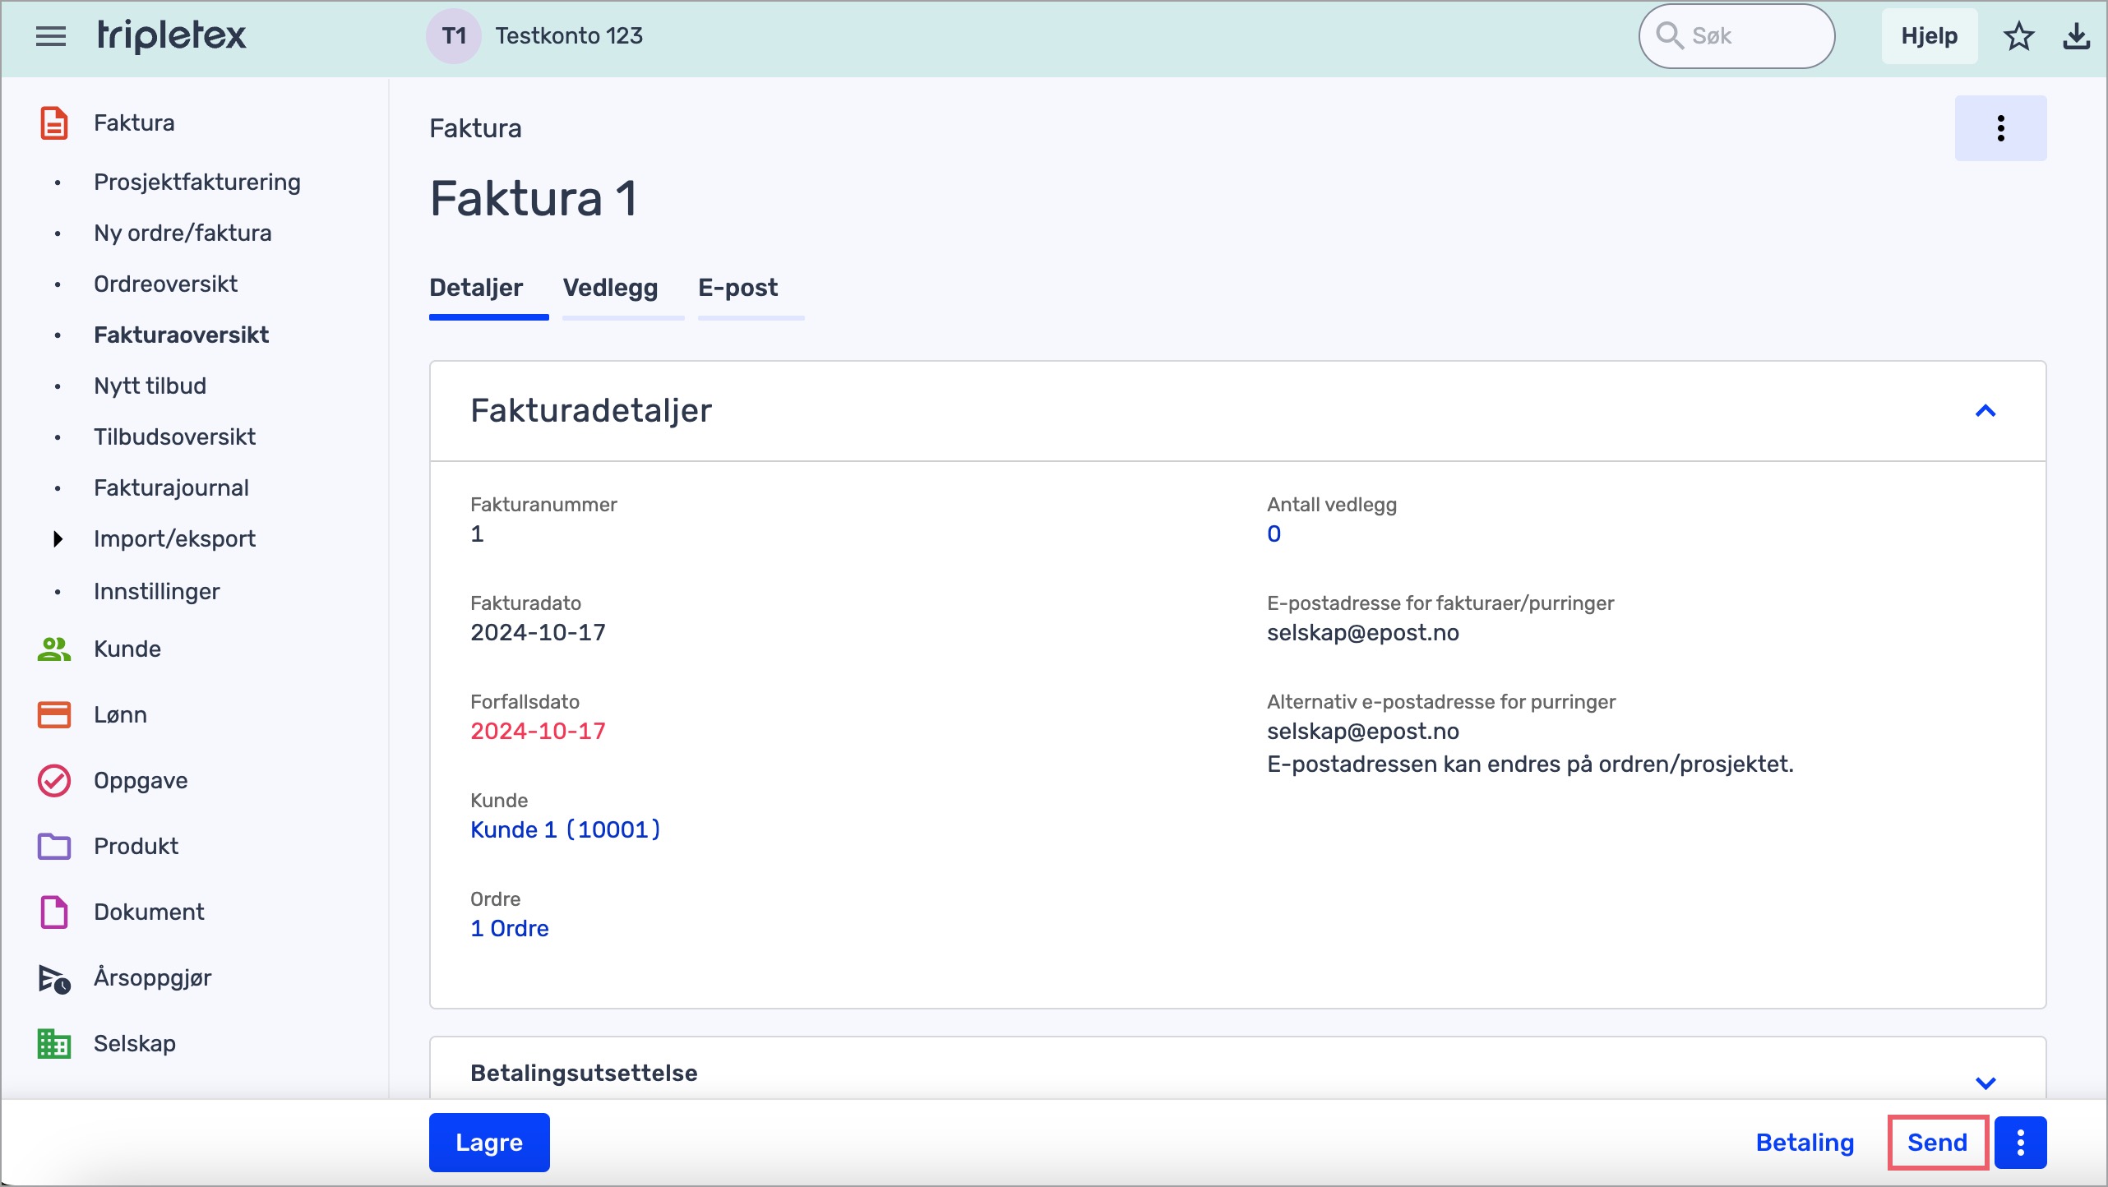This screenshot has height=1187, width=2108.
Task: Click inside the Søk search field
Action: coord(1736,35)
